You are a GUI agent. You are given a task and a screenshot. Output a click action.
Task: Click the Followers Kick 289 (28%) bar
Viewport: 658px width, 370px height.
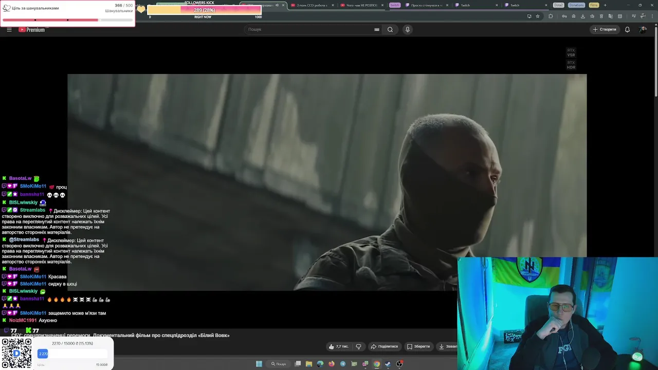(x=204, y=10)
